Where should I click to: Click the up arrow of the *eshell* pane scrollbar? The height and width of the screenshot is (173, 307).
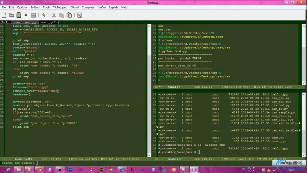304,94
